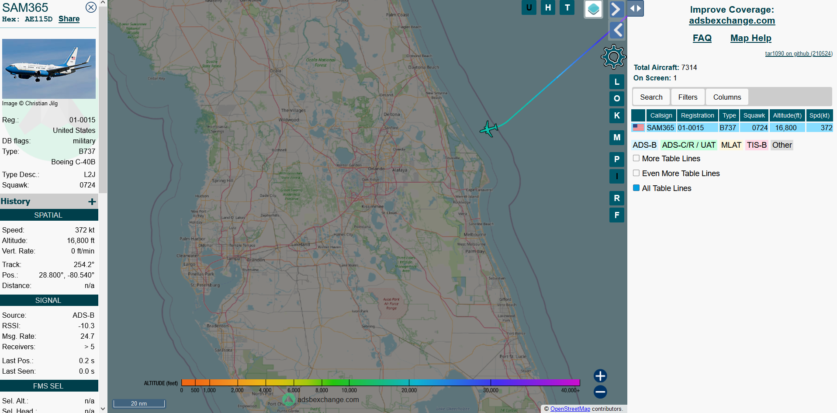
Task: Toggle the I map button
Action: pyautogui.click(x=617, y=176)
